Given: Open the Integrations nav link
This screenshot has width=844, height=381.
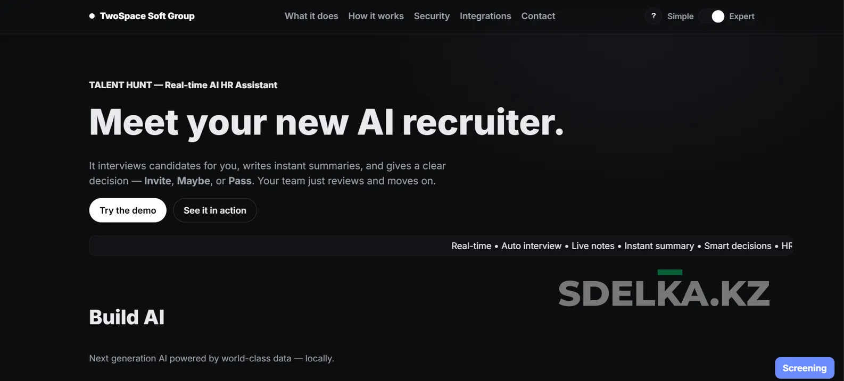Looking at the screenshot, I should point(485,16).
